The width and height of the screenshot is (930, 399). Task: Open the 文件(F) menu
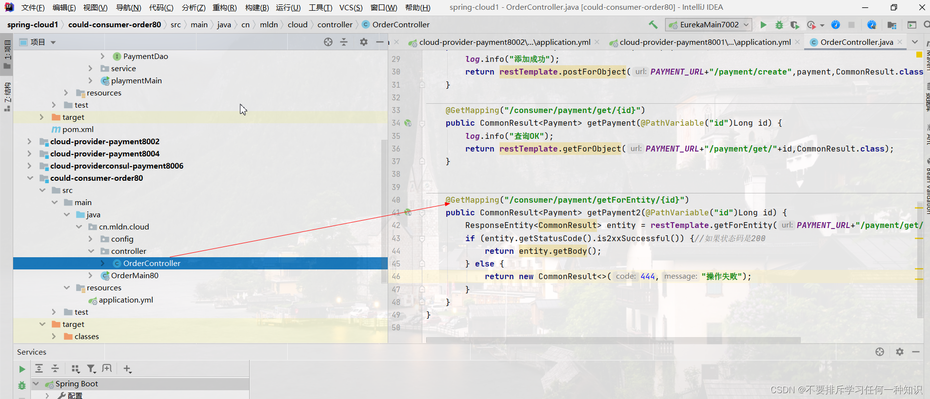coord(33,7)
